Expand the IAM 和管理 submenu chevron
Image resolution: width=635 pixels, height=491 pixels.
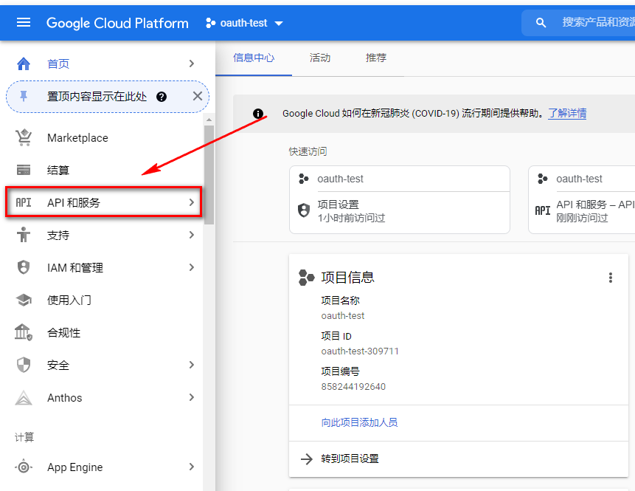192,267
